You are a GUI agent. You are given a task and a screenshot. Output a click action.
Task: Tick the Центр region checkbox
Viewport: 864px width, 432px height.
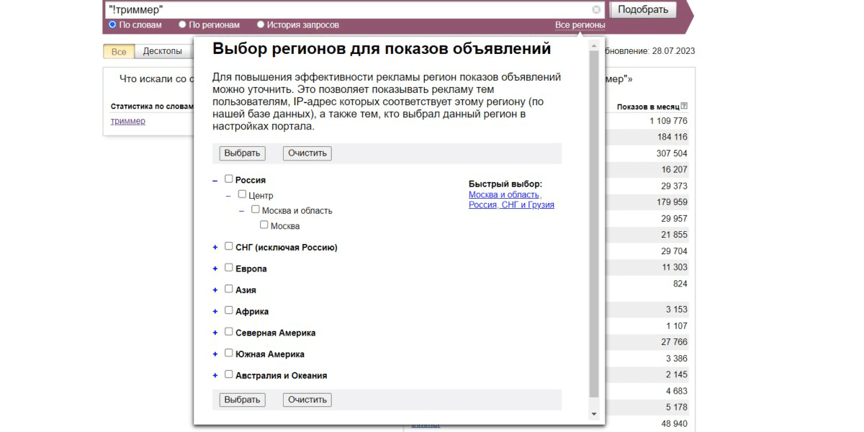[x=242, y=194]
